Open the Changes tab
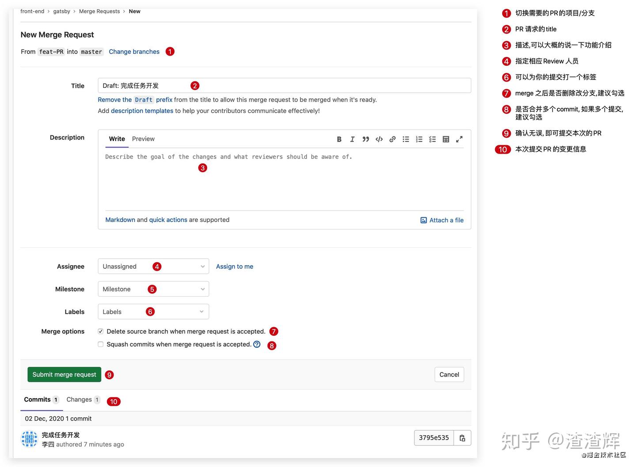The width and height of the screenshot is (636, 467). pyautogui.click(x=79, y=399)
